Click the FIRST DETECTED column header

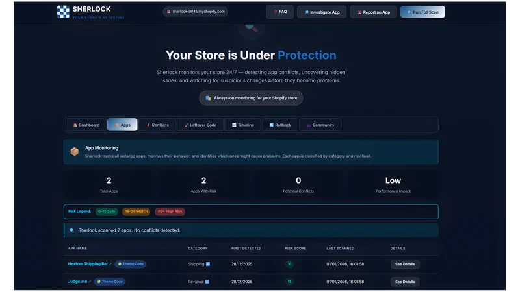pos(246,249)
